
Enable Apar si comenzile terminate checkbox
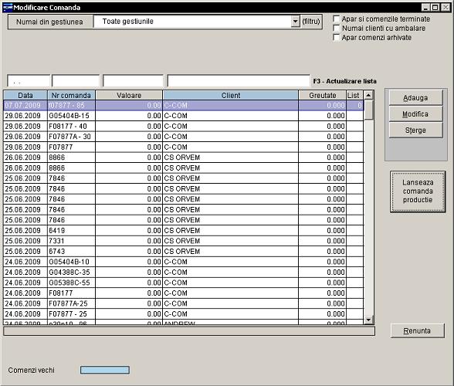click(x=336, y=19)
